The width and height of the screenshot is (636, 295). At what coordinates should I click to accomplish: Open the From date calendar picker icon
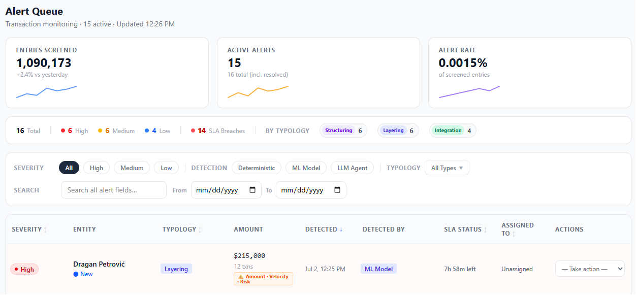click(252, 190)
